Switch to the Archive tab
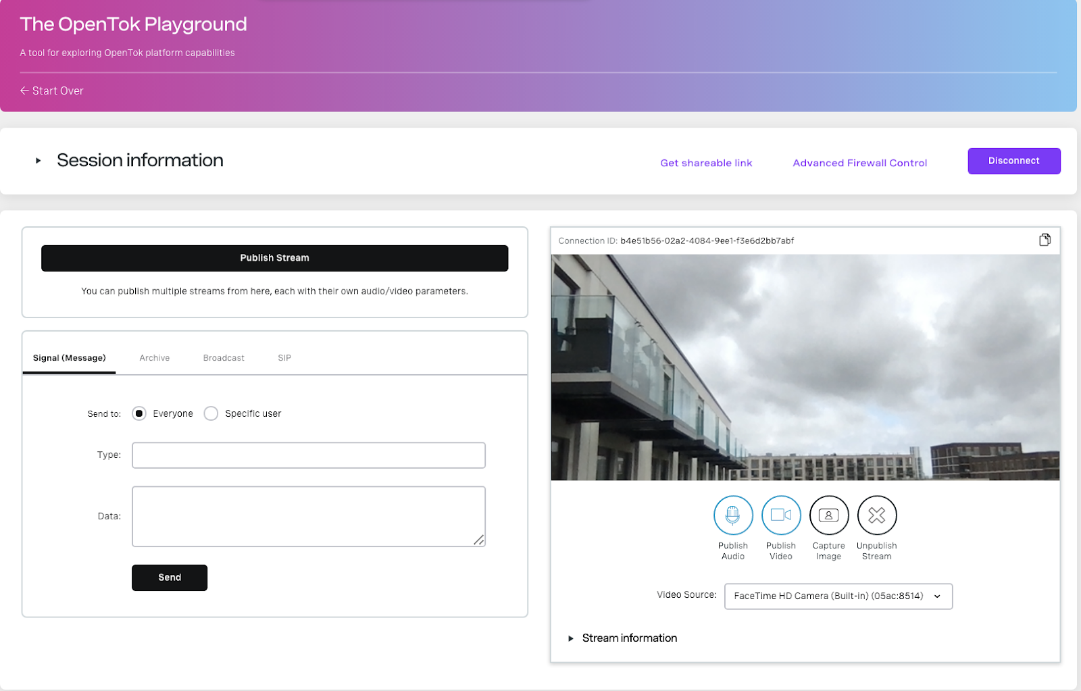Viewport: 1081px width, 691px height. coord(155,358)
